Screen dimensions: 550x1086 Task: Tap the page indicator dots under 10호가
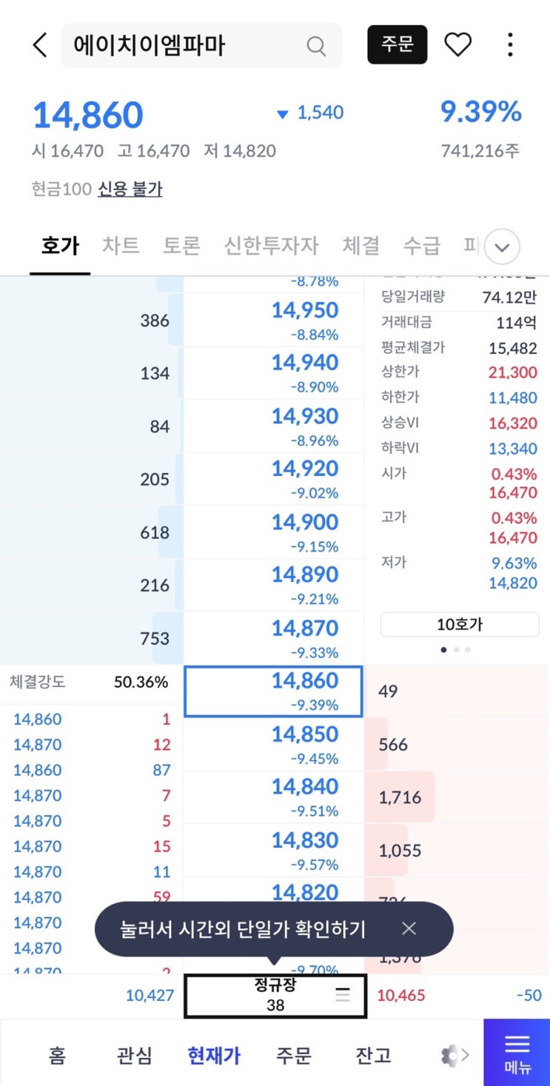coord(456,650)
